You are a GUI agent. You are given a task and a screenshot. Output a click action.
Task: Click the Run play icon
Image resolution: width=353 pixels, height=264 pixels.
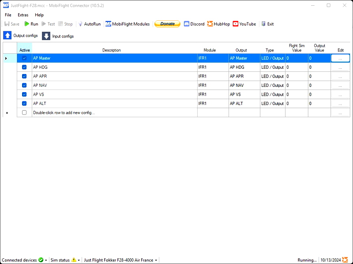pyautogui.click(x=27, y=24)
